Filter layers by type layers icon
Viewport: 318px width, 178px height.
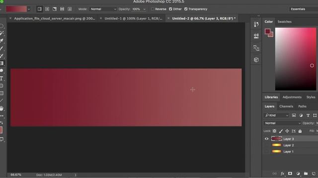click(x=308, y=115)
